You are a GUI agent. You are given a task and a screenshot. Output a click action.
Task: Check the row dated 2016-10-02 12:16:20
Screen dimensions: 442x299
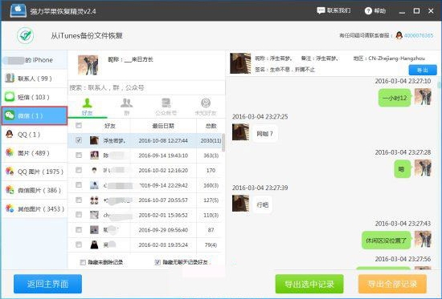point(79,170)
